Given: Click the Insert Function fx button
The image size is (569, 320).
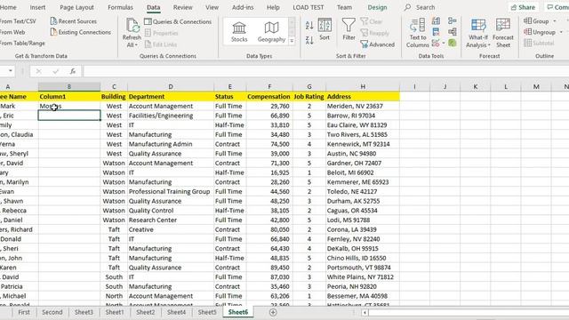Looking at the screenshot, I should (73, 71).
